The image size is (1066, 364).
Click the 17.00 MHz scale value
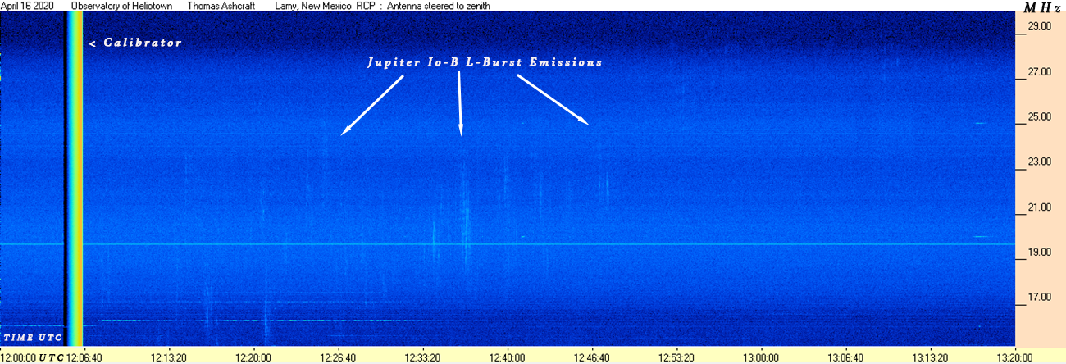1040,298
